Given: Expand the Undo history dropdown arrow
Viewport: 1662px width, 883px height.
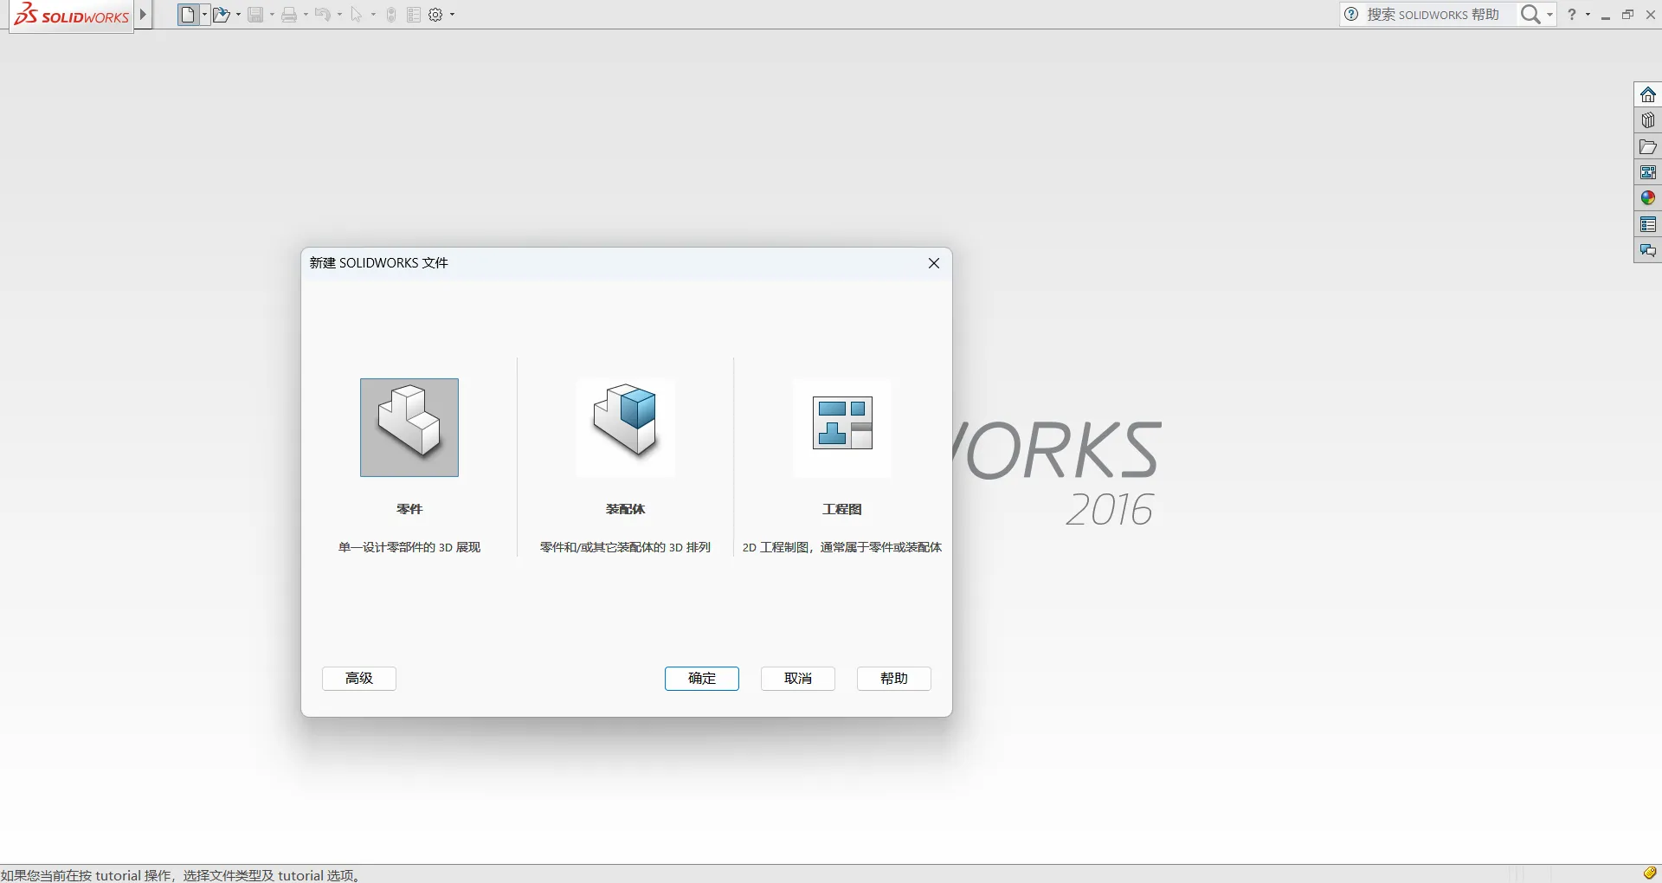Looking at the screenshot, I should (339, 15).
